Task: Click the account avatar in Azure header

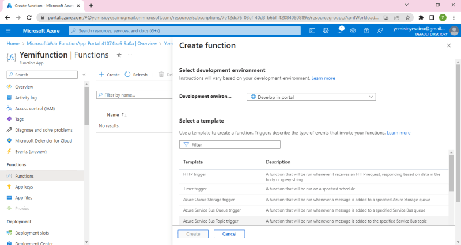Action: point(454,30)
